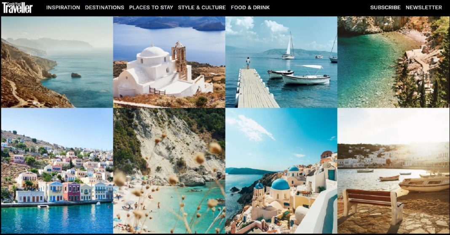Click the pink house on the waterfront

pyautogui.click(x=72, y=192)
